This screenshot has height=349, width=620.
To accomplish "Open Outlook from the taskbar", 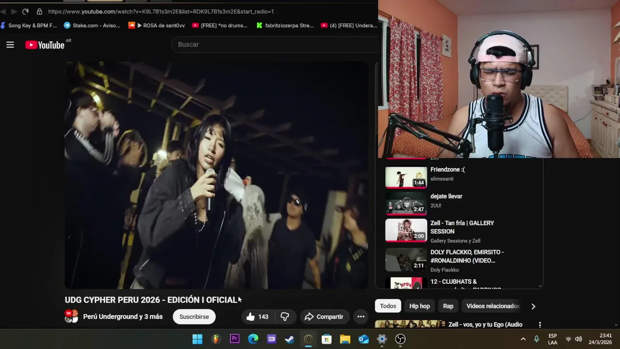I will (363, 339).
